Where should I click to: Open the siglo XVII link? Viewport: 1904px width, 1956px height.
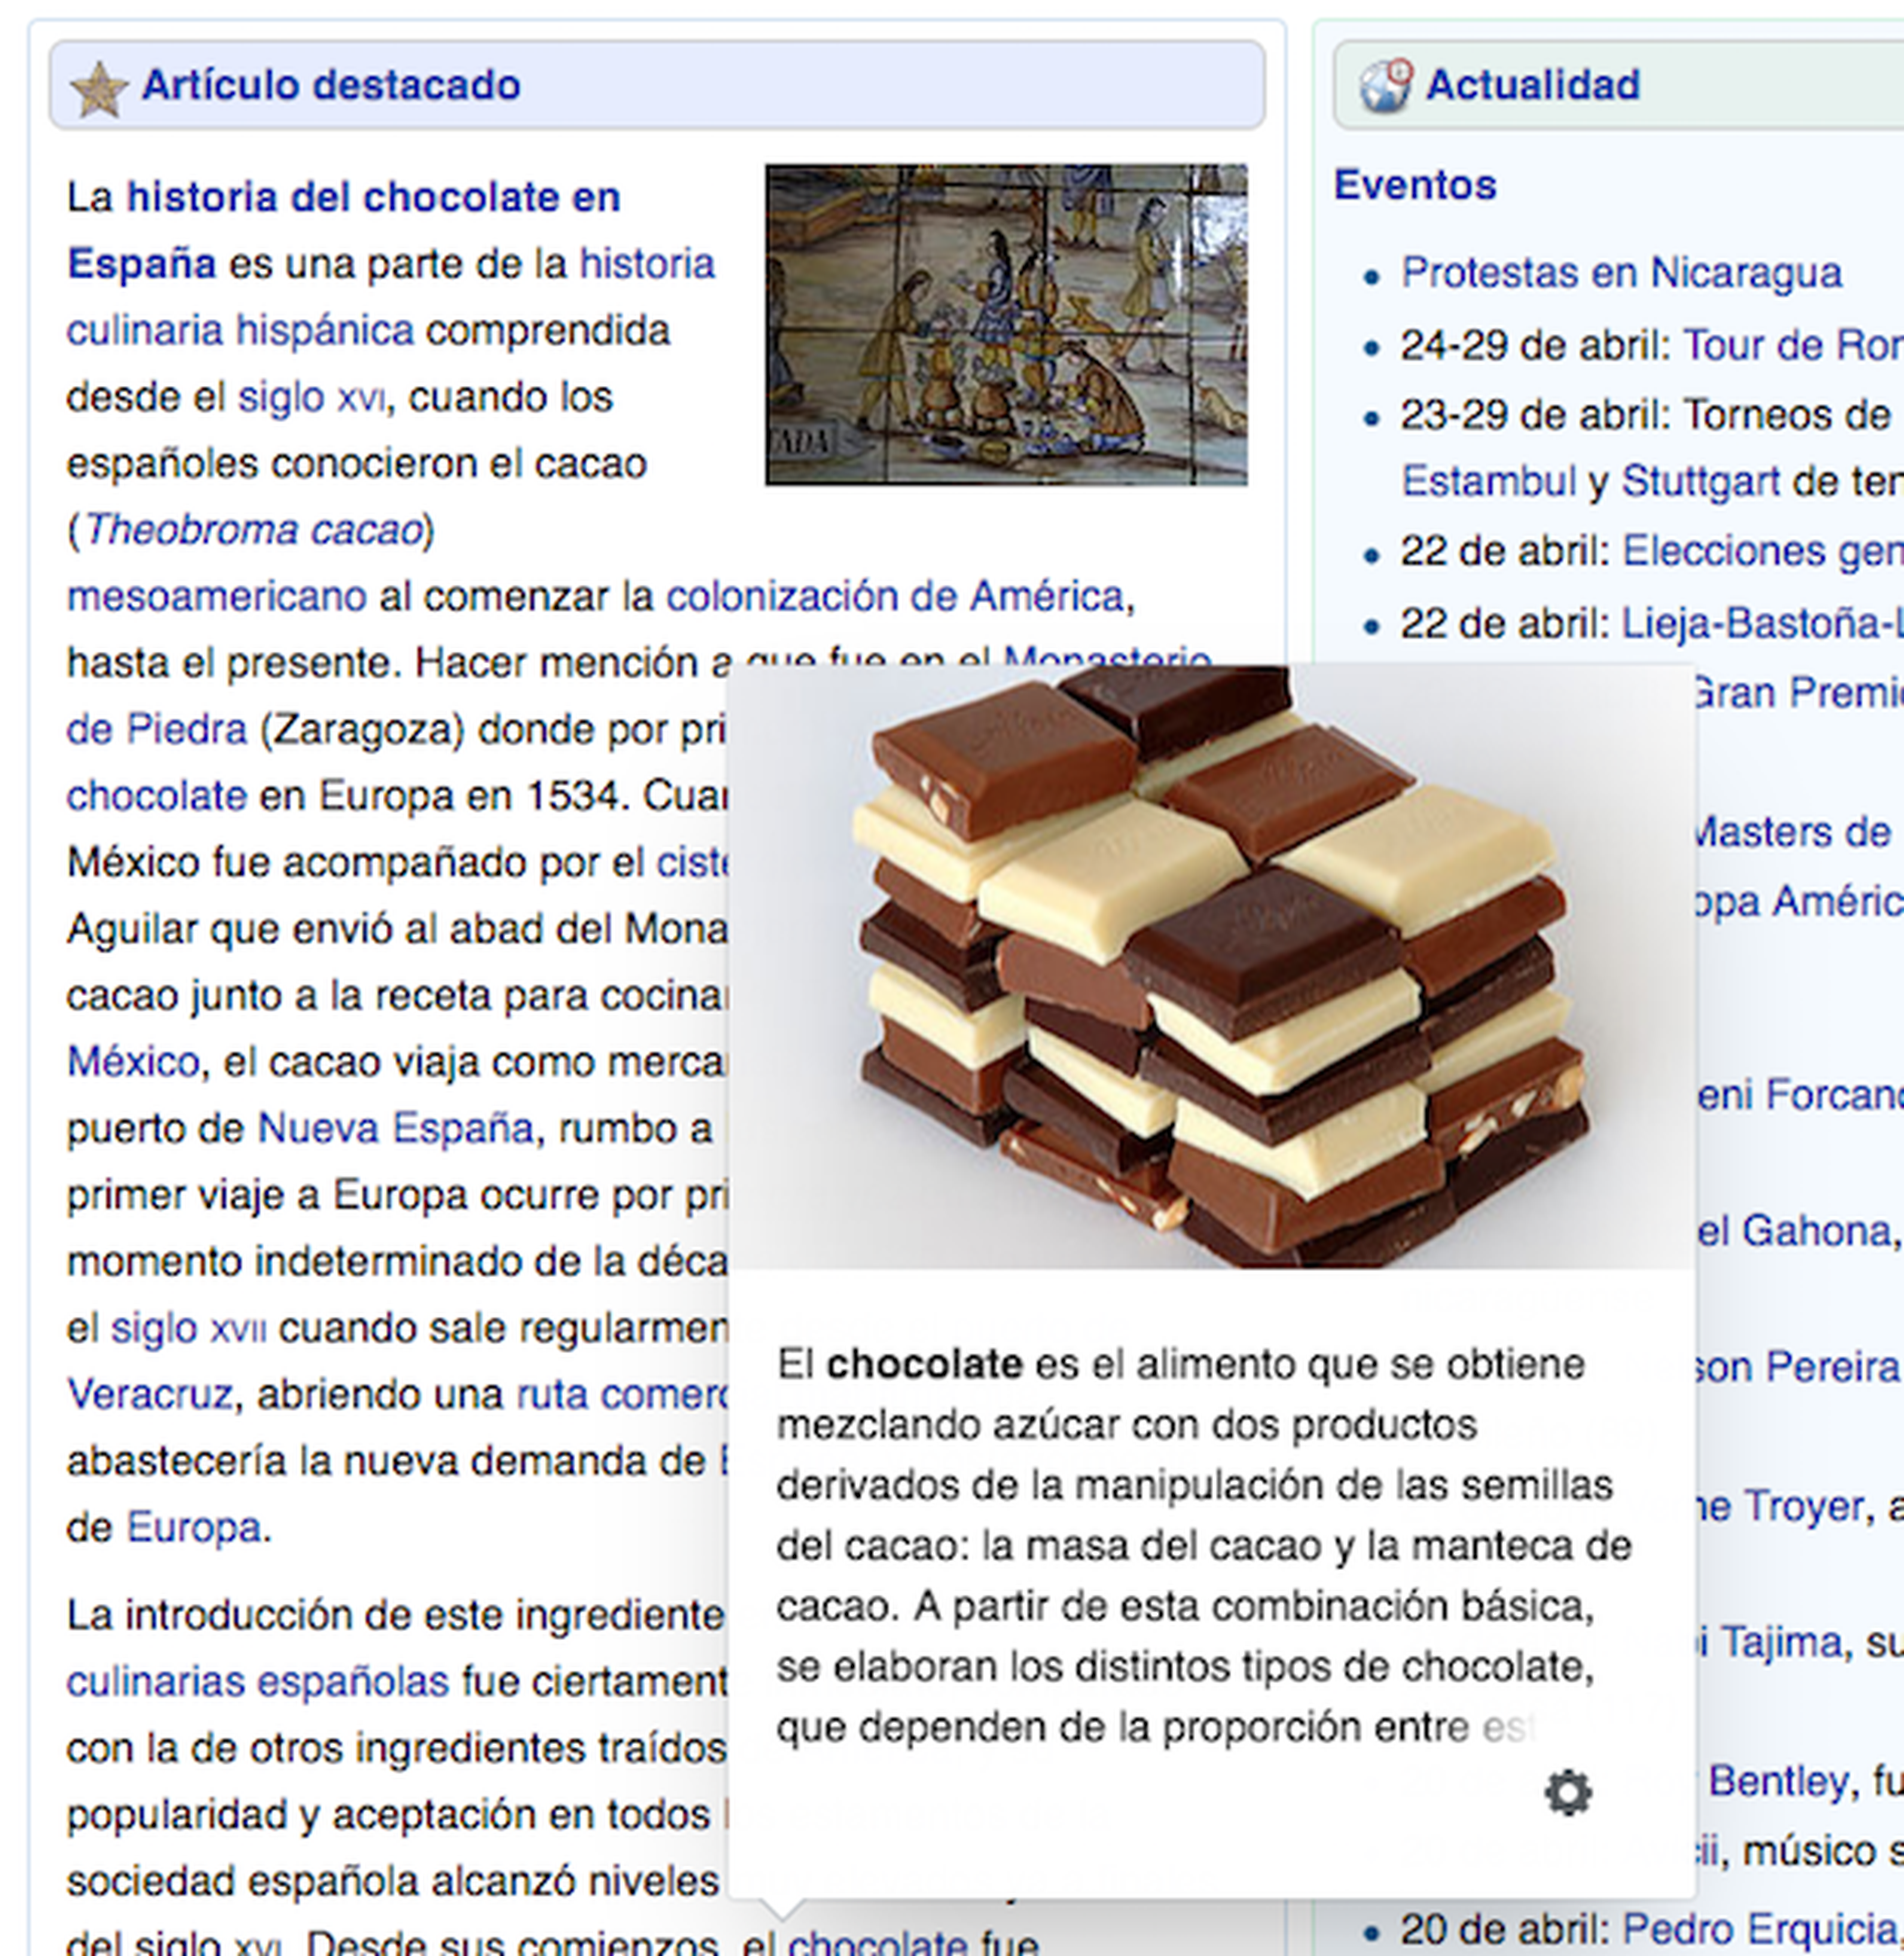click(188, 1329)
